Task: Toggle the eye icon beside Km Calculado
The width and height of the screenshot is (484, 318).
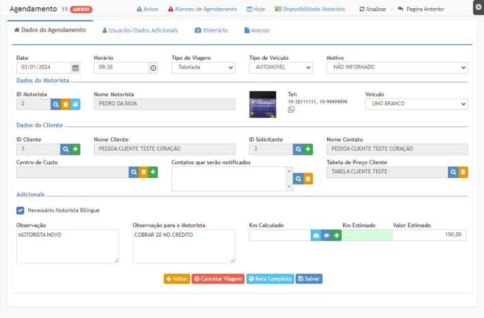Action: tap(326, 235)
